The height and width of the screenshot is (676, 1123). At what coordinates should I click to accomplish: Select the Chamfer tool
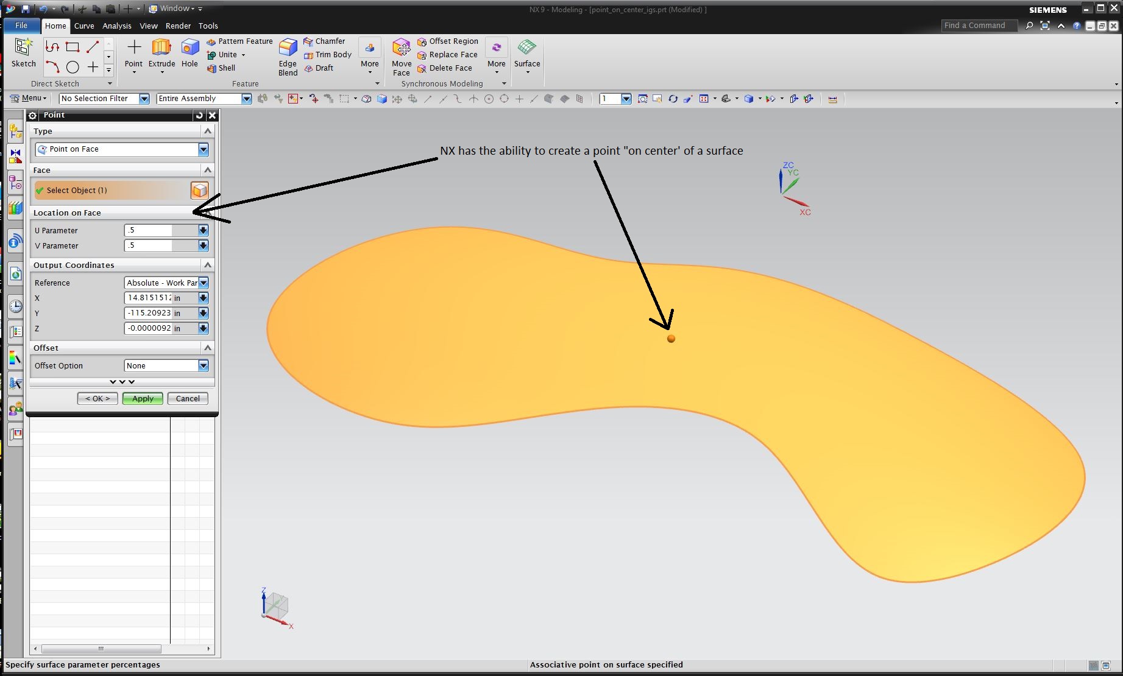coord(324,41)
